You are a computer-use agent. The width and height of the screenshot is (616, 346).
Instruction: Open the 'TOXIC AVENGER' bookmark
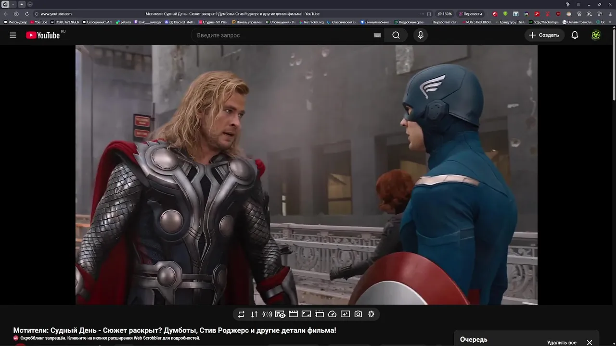(x=65, y=22)
